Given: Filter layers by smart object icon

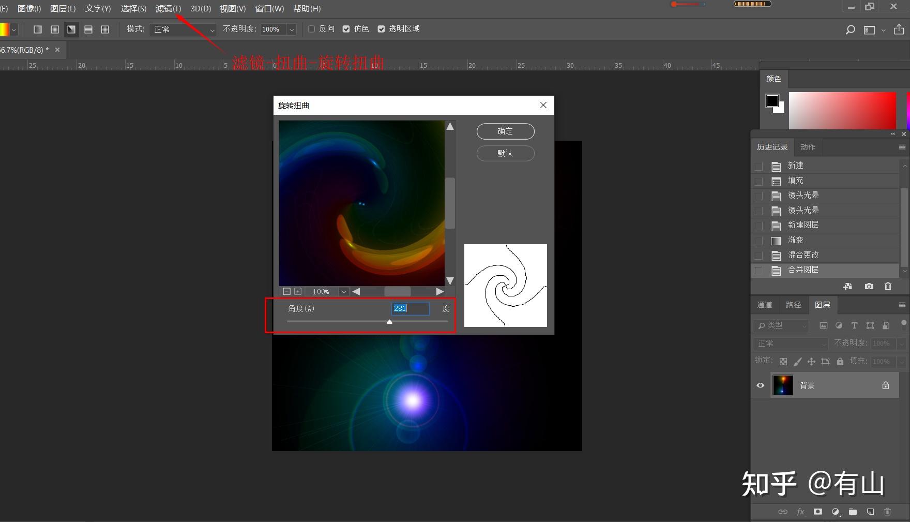Looking at the screenshot, I should coord(886,325).
